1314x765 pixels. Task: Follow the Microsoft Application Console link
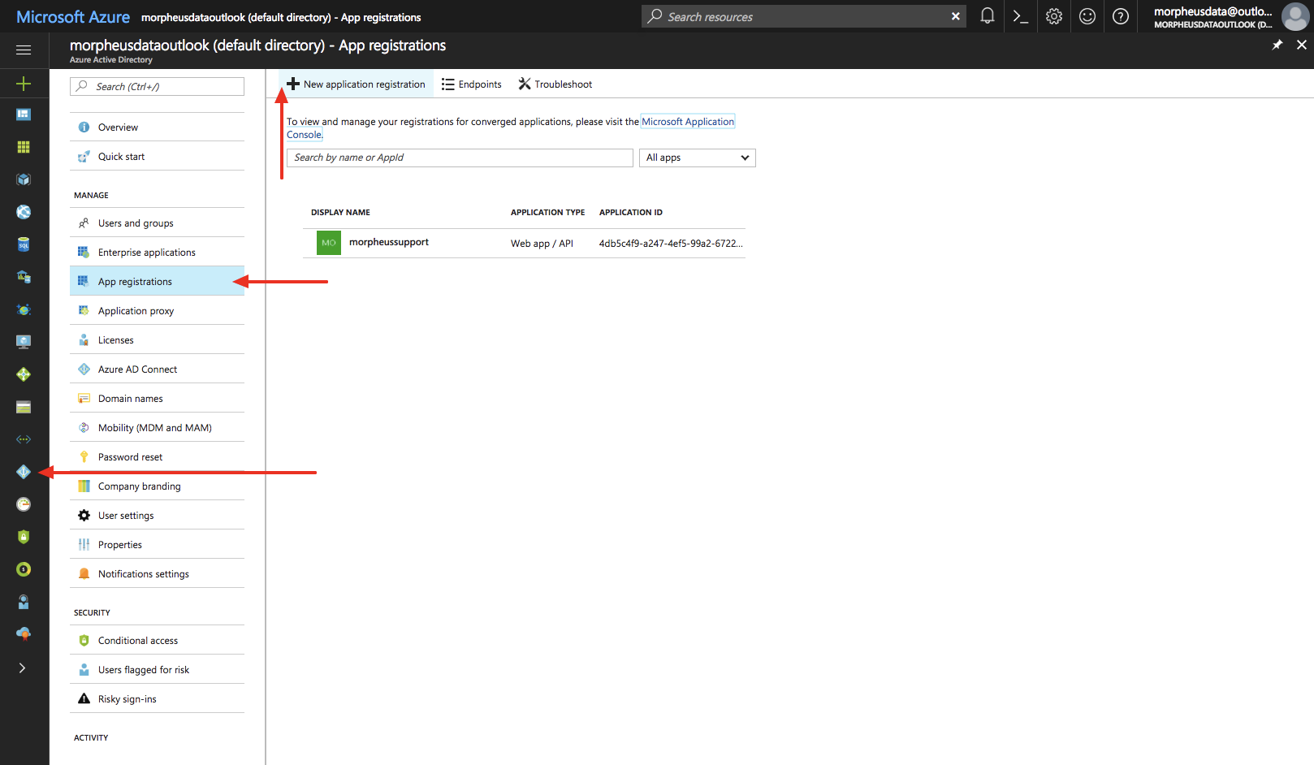[x=688, y=122]
